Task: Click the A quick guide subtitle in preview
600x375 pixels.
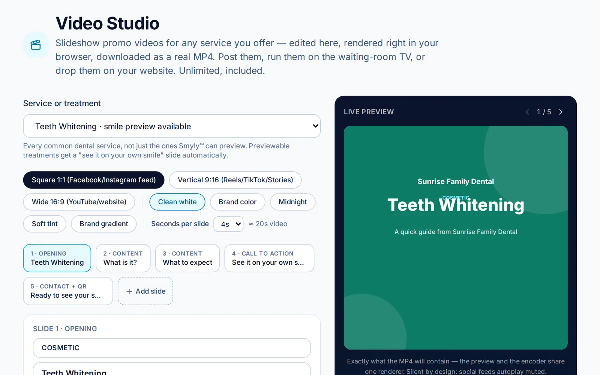Action: 456,232
